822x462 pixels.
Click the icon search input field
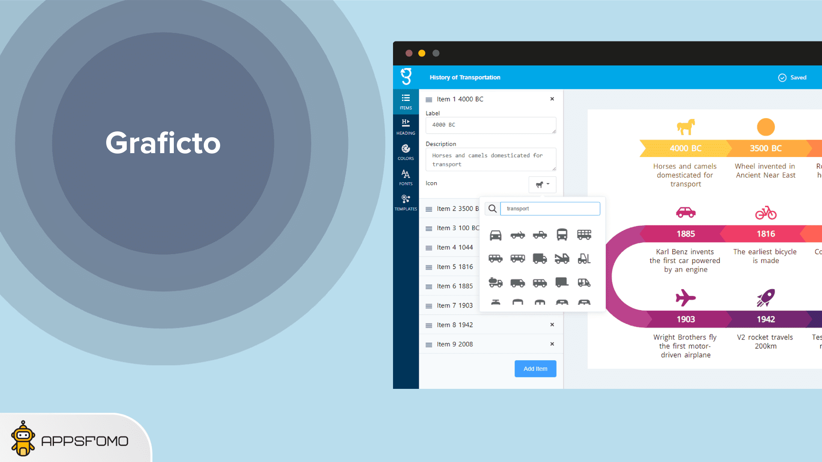[550, 209]
